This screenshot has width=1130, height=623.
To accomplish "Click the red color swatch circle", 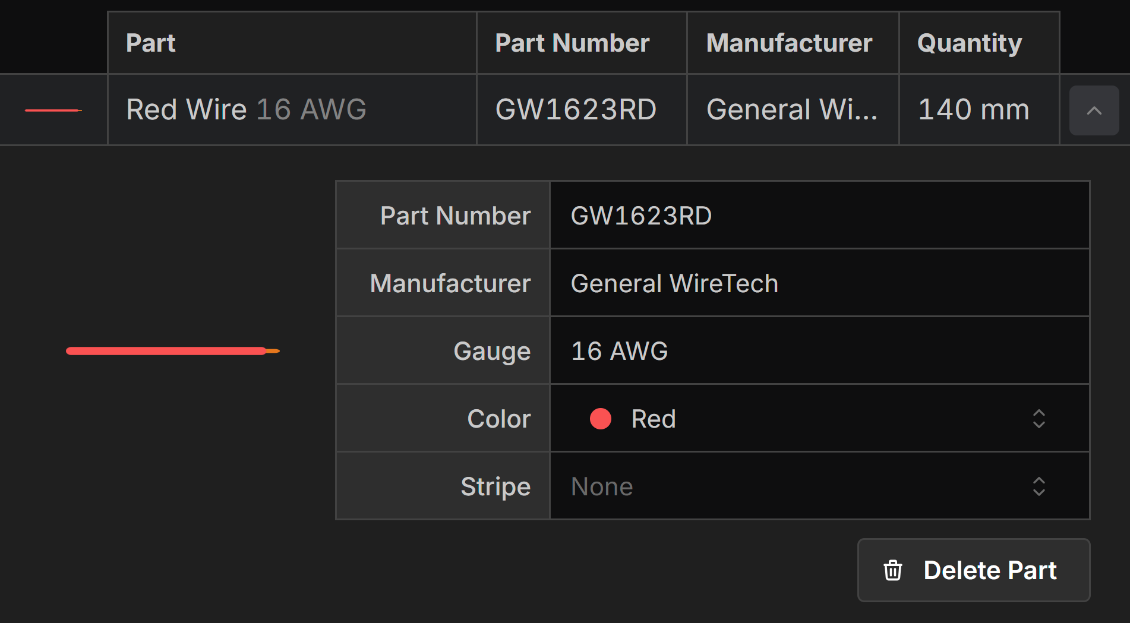I will coord(600,419).
